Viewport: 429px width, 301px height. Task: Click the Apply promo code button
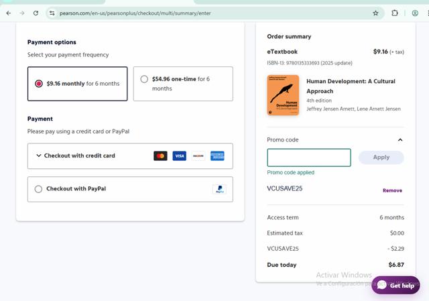pos(381,158)
